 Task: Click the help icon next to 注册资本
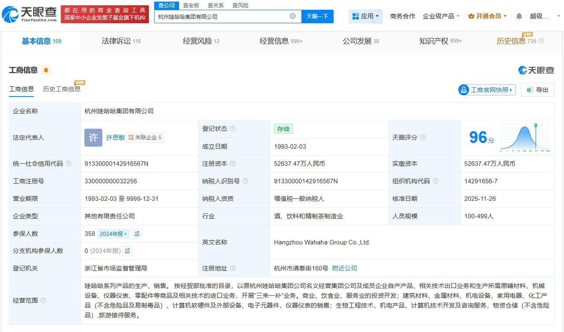tap(233, 163)
